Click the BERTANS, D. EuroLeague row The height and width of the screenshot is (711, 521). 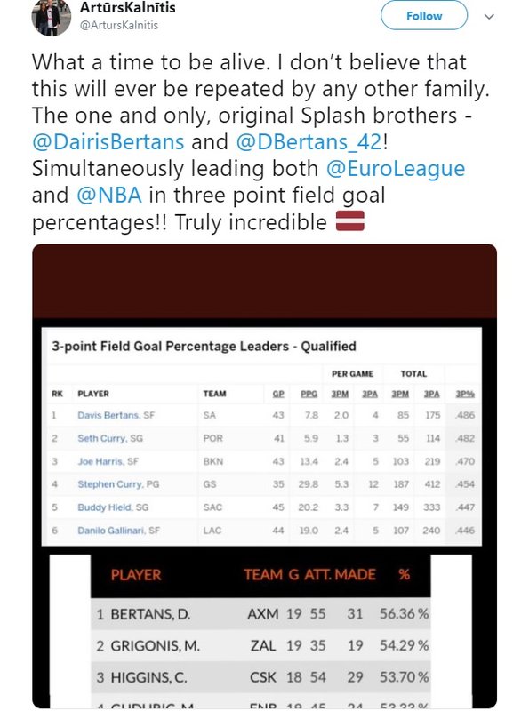(260, 613)
